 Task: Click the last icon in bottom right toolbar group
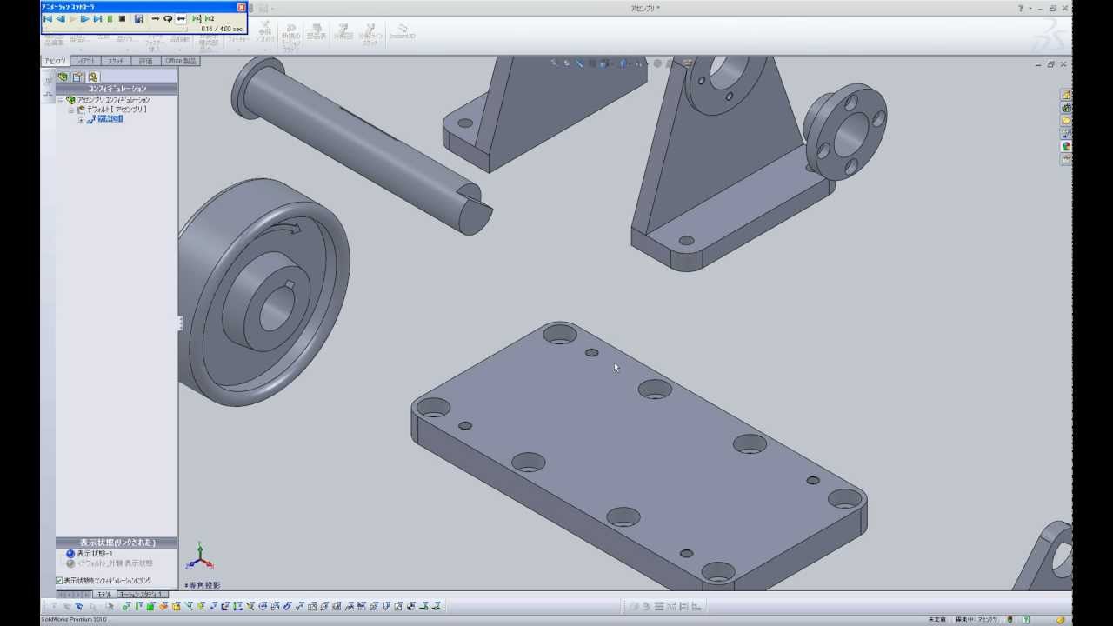(696, 606)
